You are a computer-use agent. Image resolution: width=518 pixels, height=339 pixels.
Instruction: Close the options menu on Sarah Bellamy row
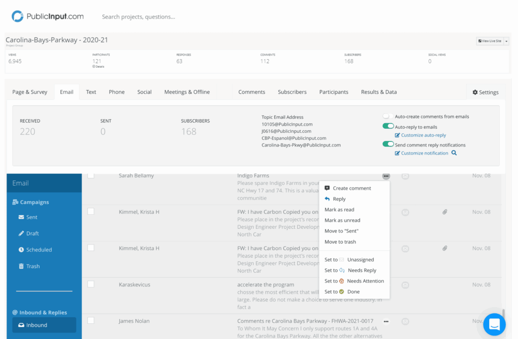(x=386, y=176)
